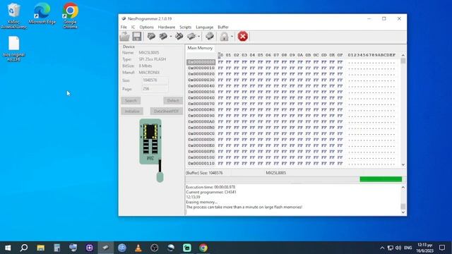Screen dimensions: 452x254
Task: Open Chrome from the taskbar
Action: click(203, 248)
